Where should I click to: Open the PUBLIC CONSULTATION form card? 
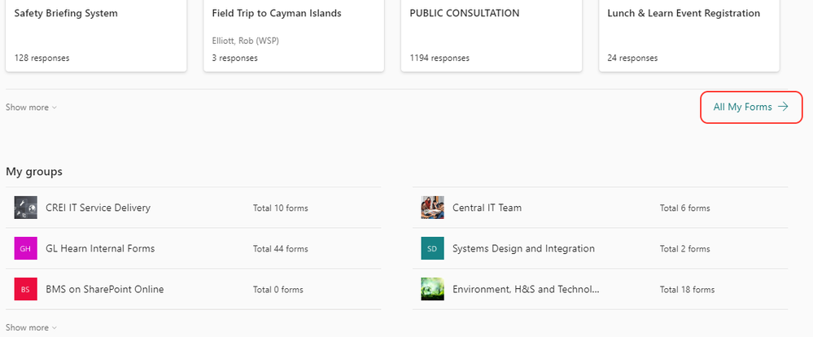(x=492, y=35)
